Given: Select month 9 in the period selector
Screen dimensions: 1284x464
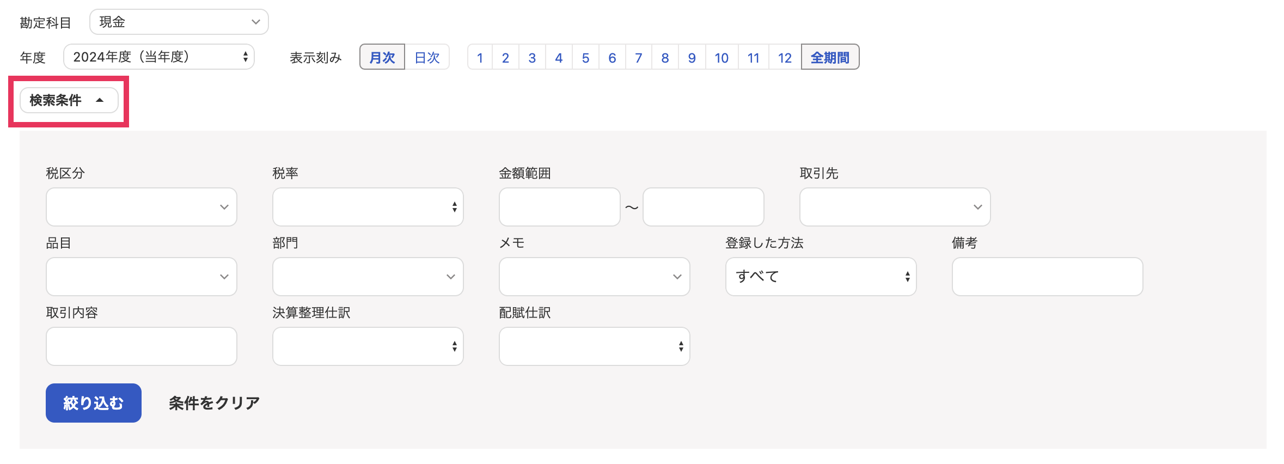Looking at the screenshot, I should coord(692,57).
